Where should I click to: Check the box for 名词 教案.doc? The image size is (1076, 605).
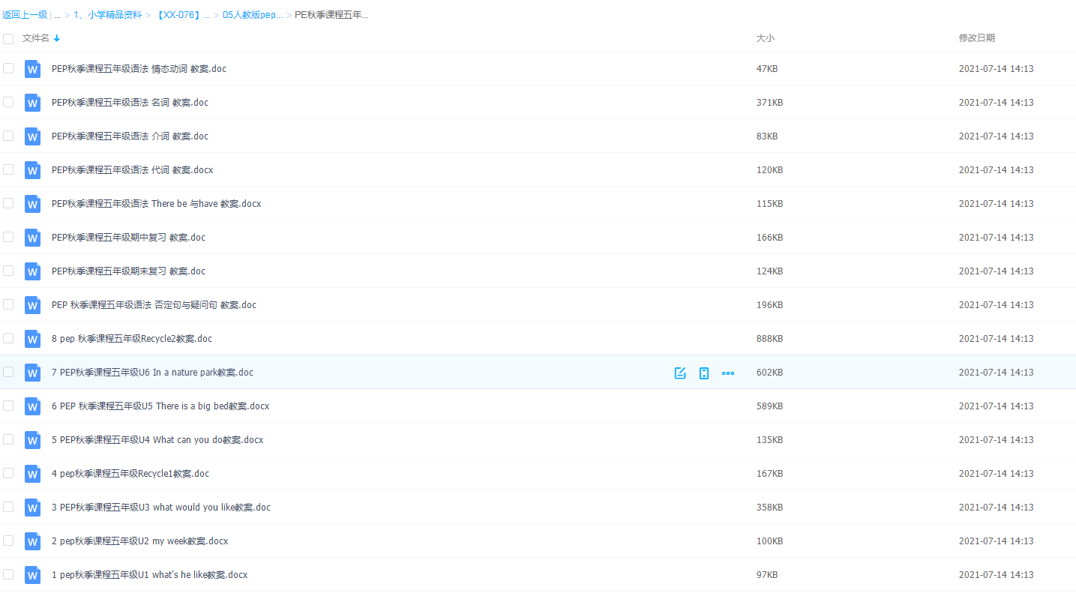tap(8, 102)
